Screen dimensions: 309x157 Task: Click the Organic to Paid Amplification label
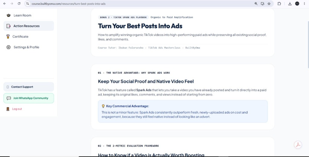tap(172, 17)
